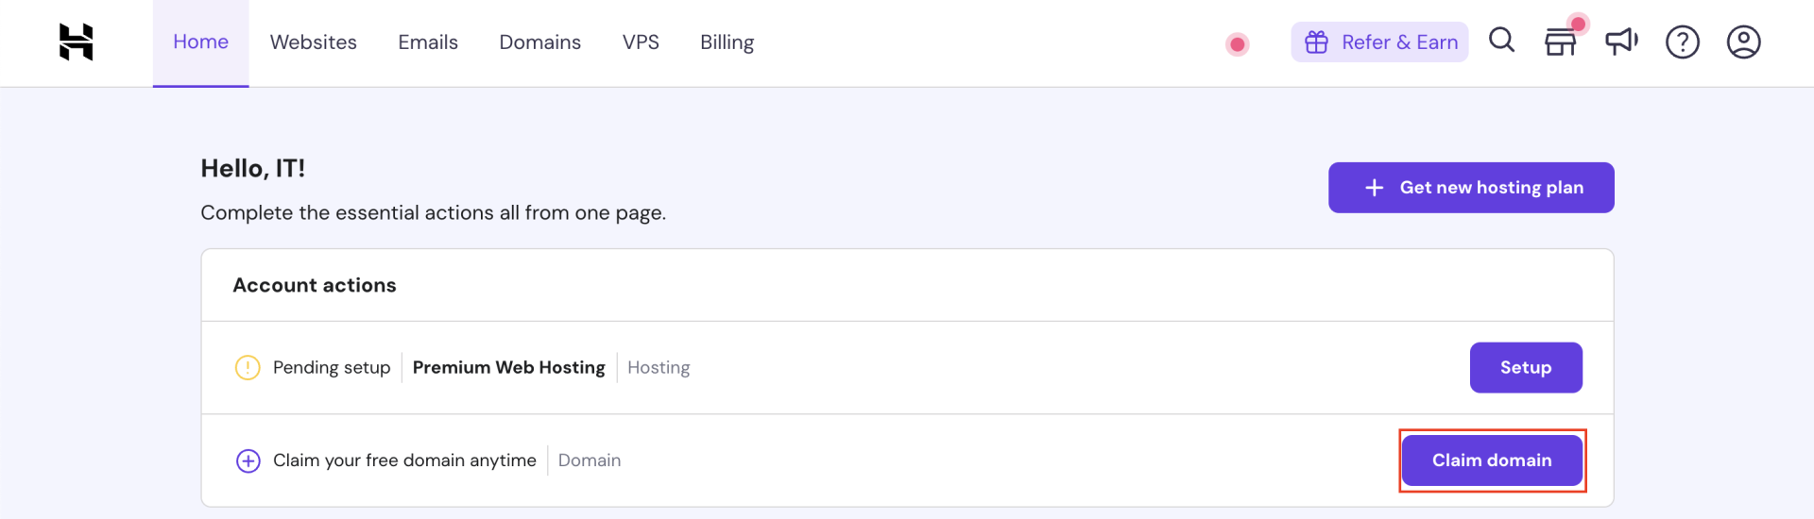This screenshot has height=519, width=1814.
Task: Click the gift icon in Refer & Earn
Action: pyautogui.click(x=1316, y=42)
